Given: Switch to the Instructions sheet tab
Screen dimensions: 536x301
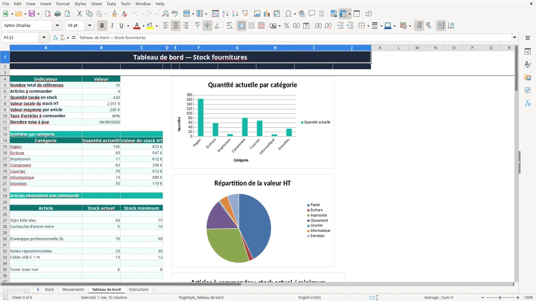Looking at the screenshot, I should click(x=139, y=289).
